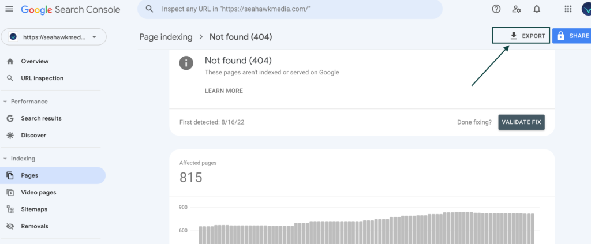Click the Inspect any URL input field
The image size is (591, 244).
289,9
